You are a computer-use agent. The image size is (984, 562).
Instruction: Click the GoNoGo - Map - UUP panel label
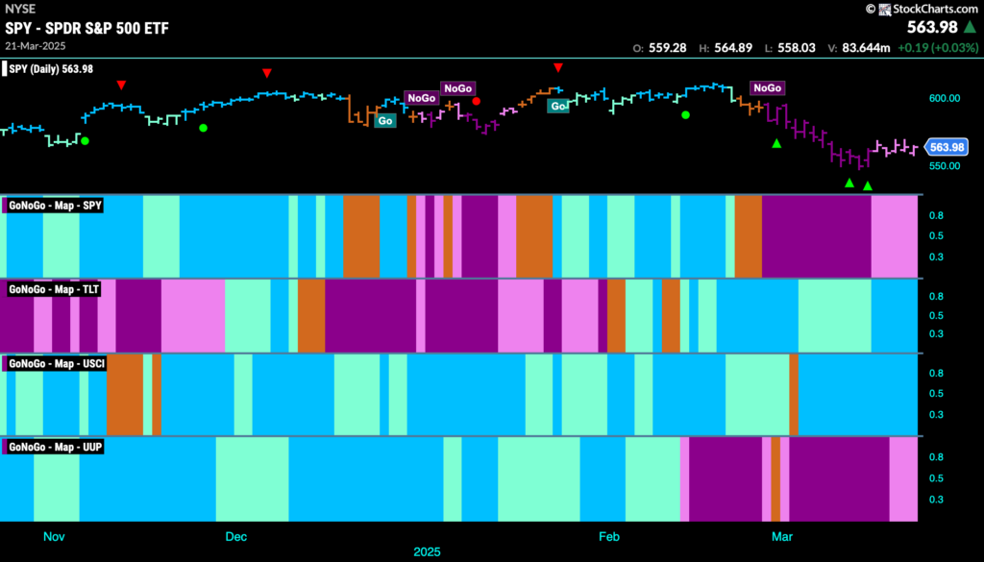click(x=55, y=447)
